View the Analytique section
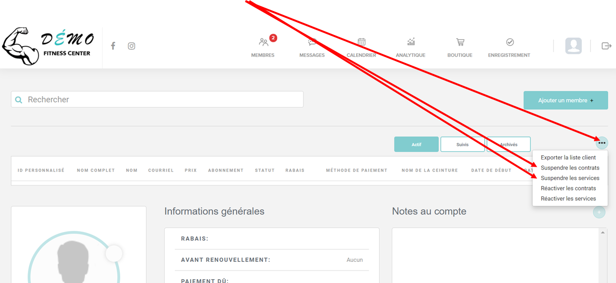 click(x=411, y=47)
